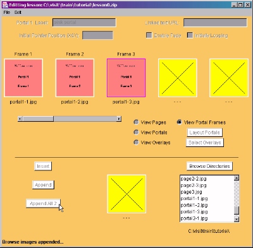Click the Browse Directories button
The width and height of the screenshot is (253, 248).
tap(209, 166)
